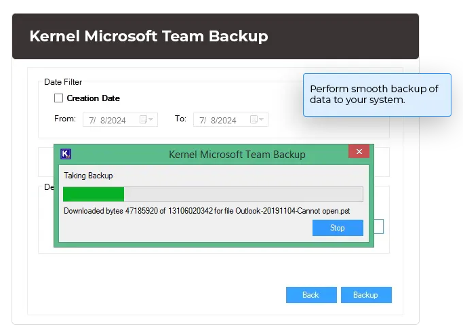Screen dimensions: 463x335
Task: Click the calendar icon in To date field
Action: click(254, 119)
